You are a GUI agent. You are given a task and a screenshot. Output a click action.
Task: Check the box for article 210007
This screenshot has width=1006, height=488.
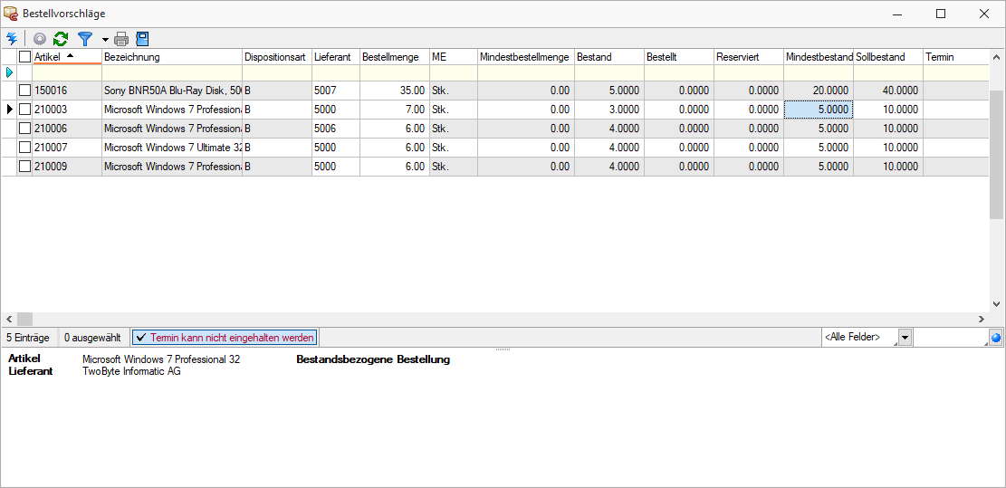pos(24,148)
